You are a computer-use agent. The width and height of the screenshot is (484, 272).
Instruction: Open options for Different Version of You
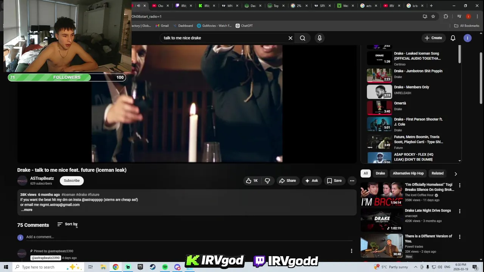(459, 237)
